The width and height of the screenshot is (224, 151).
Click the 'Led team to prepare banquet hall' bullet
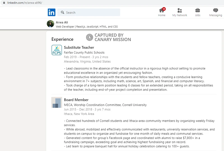tap(127, 146)
